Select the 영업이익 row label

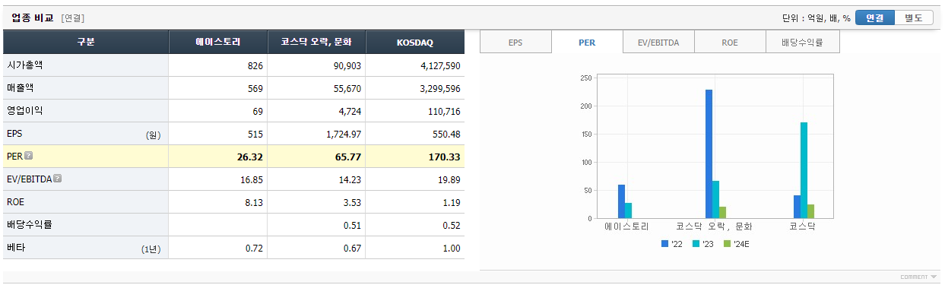coord(24,111)
